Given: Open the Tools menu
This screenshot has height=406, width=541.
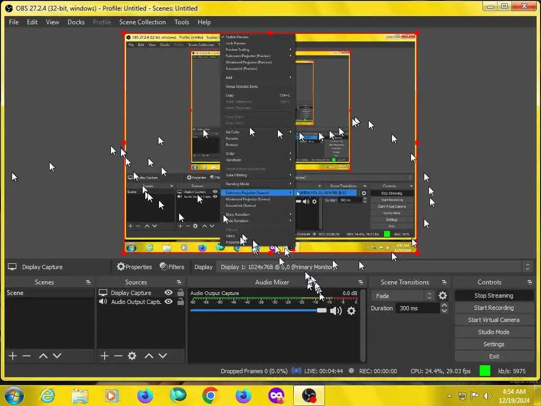Looking at the screenshot, I should click(182, 22).
